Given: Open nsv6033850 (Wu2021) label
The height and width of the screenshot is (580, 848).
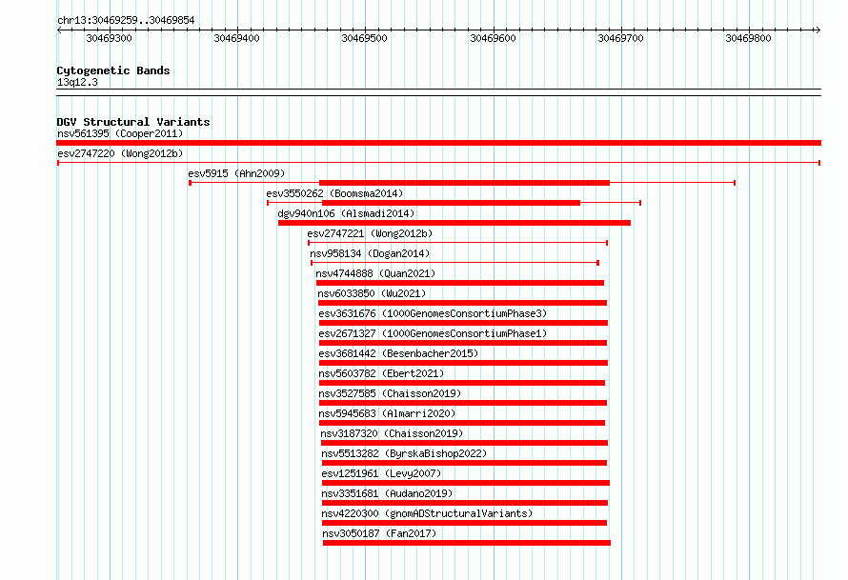Looking at the screenshot, I should pyautogui.click(x=373, y=293).
